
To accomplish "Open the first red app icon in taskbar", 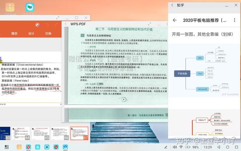I will click(x=29, y=147).
